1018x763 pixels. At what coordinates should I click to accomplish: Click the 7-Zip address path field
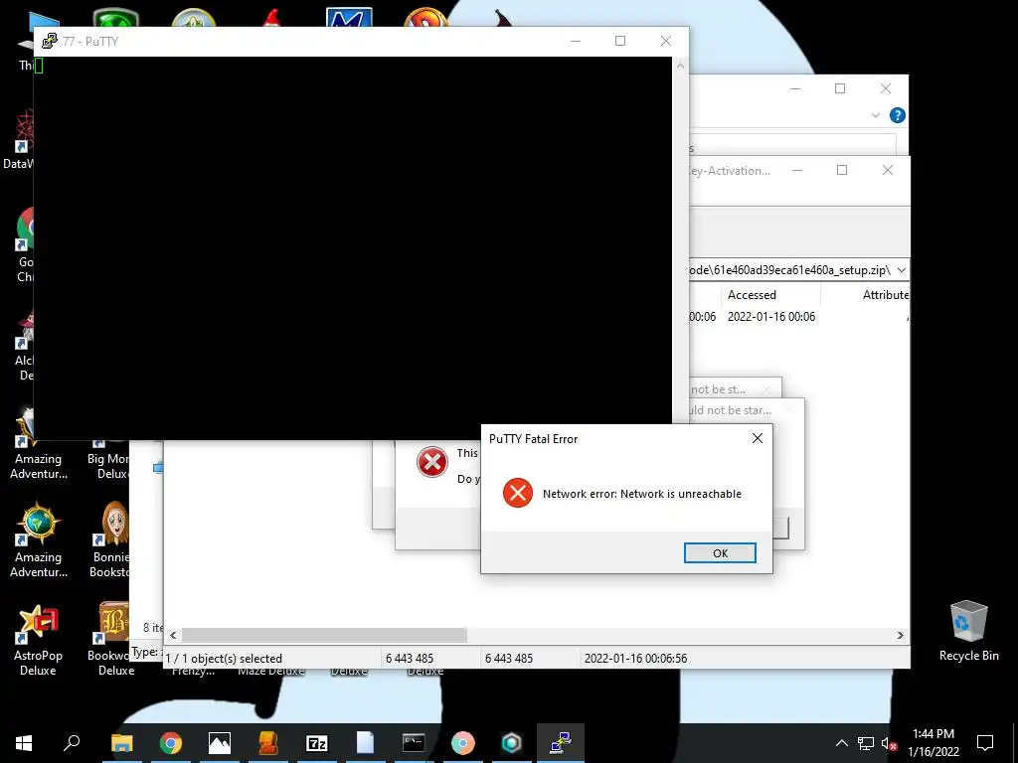[790, 270]
